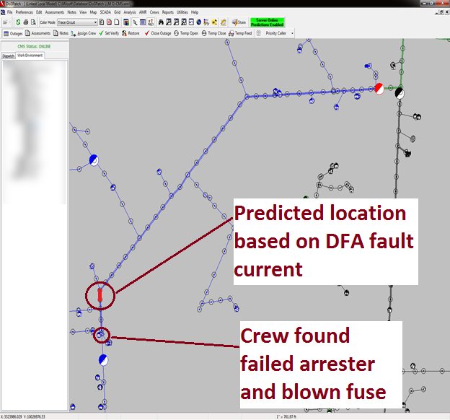Click the red and white switch symbol on map

pos(379,89)
